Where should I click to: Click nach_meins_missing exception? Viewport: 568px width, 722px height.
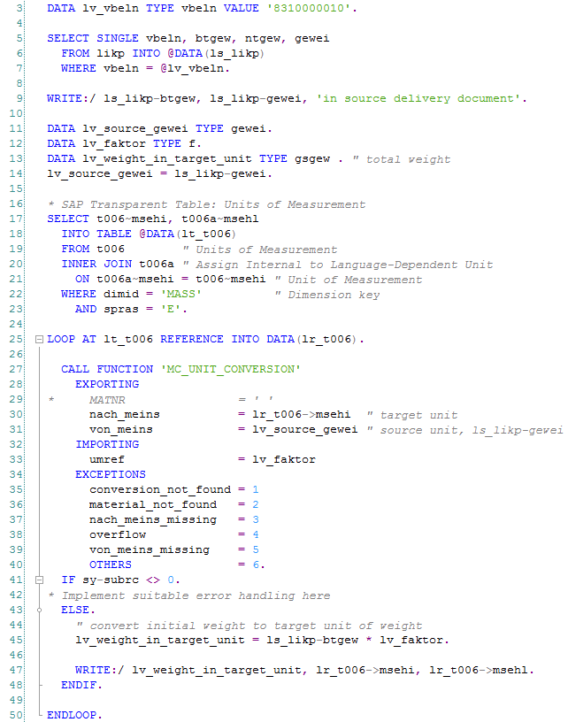tap(153, 520)
